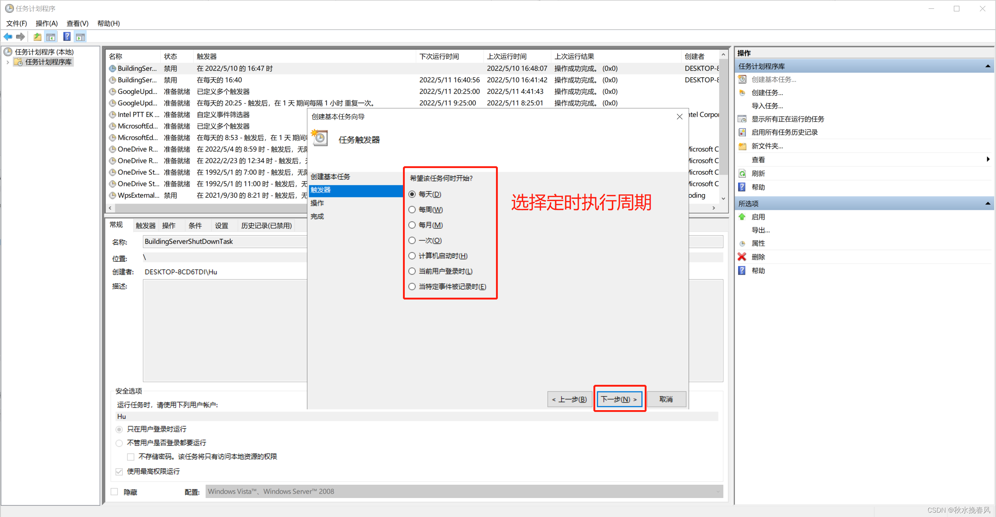
Task: Click the 取消 button
Action: (x=666, y=399)
